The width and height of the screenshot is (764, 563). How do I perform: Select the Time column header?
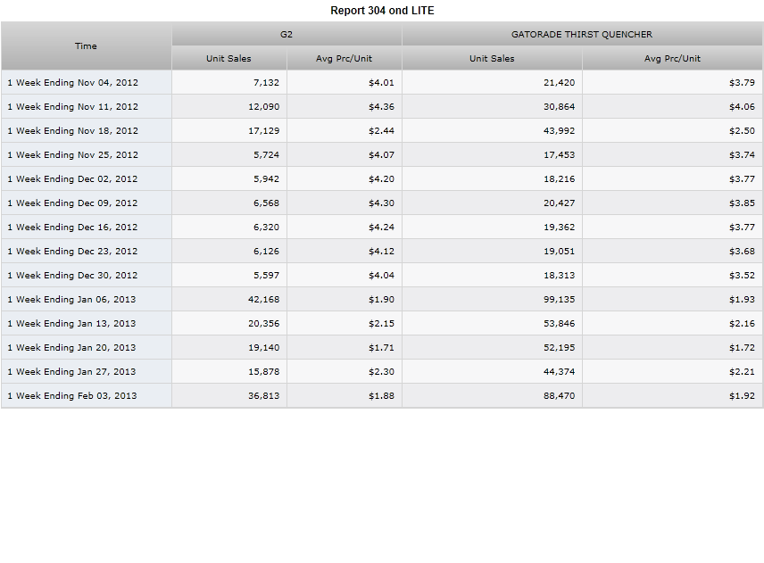(x=87, y=46)
